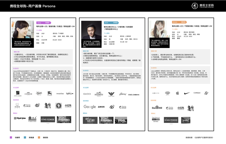Click the orange legend square

pos(39,137)
